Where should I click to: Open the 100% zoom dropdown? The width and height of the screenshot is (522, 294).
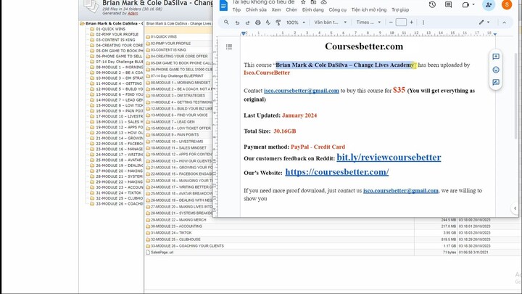coord(294,23)
